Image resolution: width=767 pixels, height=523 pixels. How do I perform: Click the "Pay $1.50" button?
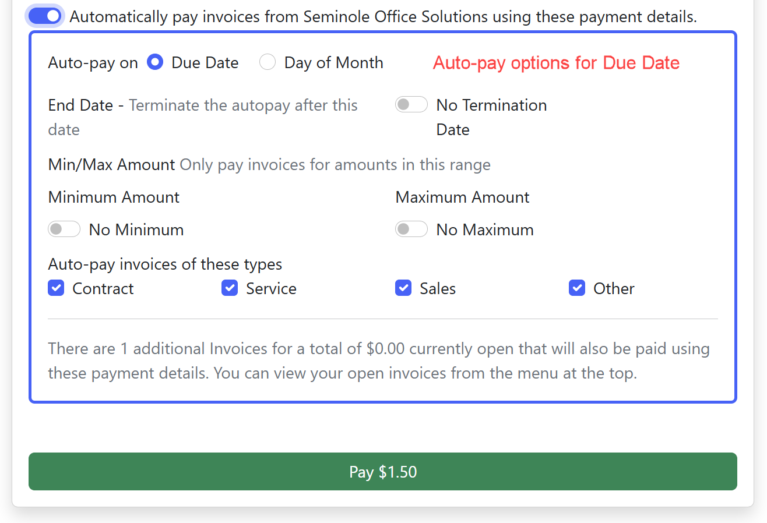click(383, 472)
